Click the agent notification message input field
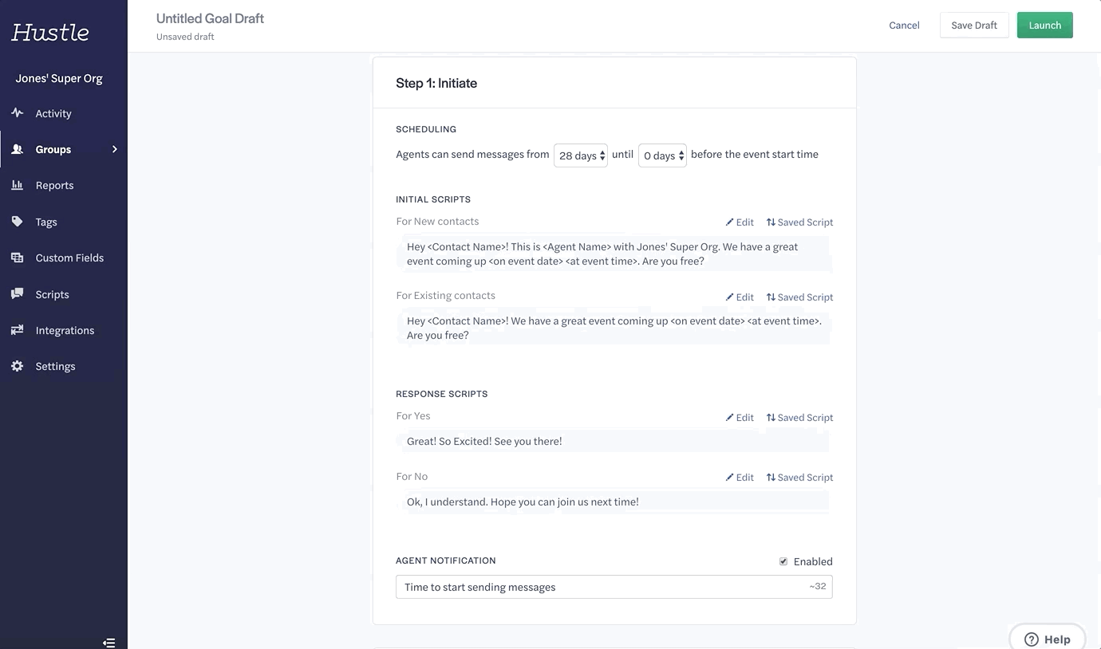The image size is (1101, 649). 614,587
